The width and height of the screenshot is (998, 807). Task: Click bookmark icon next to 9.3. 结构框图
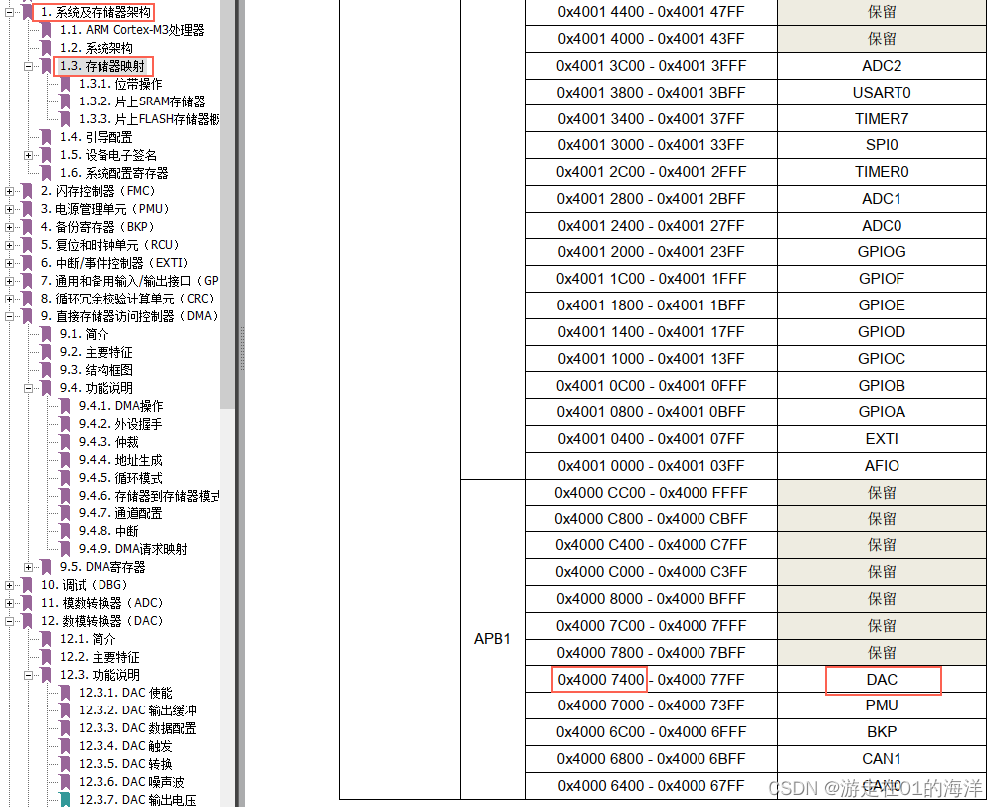46,370
